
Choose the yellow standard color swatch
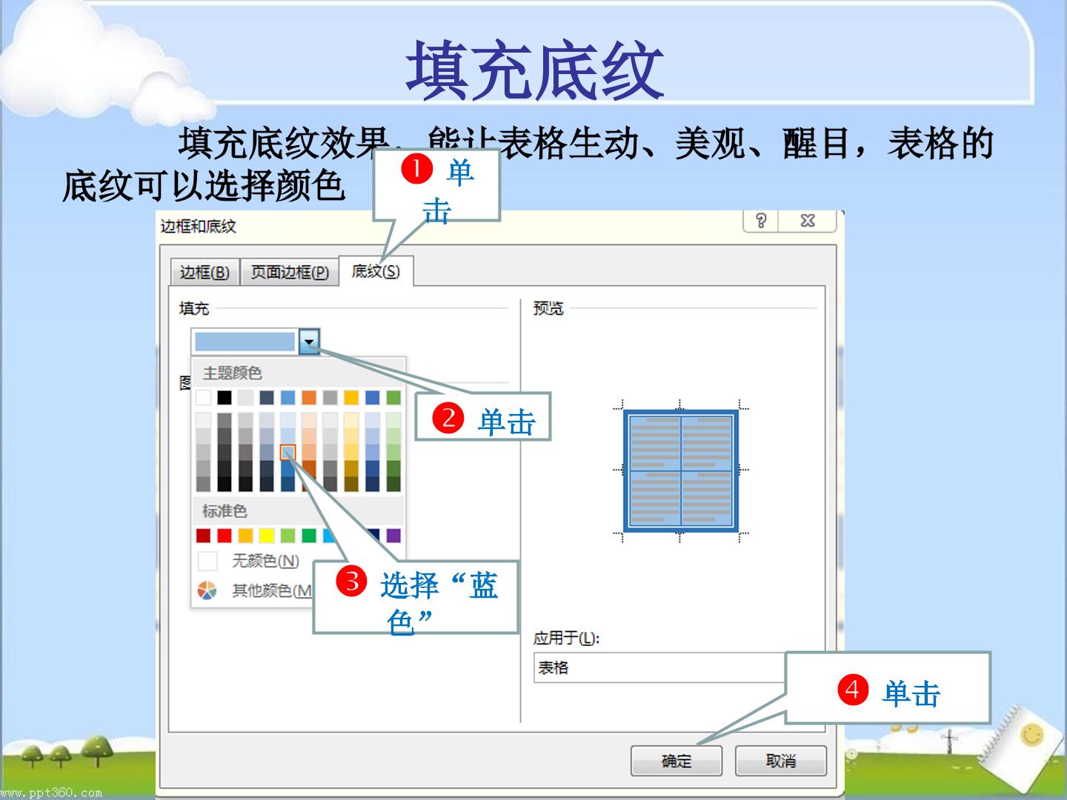(267, 536)
